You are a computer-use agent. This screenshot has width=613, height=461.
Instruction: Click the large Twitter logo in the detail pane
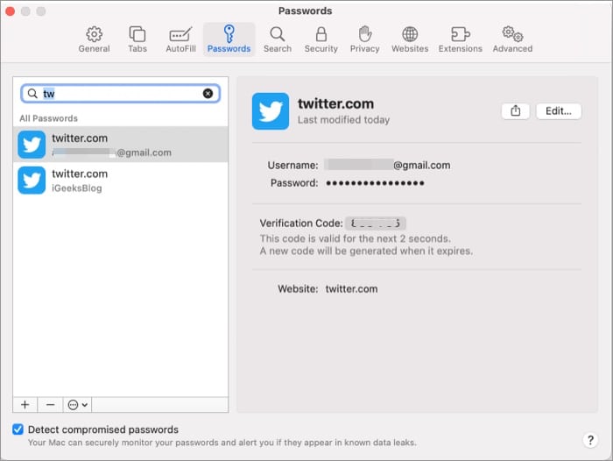click(x=271, y=111)
